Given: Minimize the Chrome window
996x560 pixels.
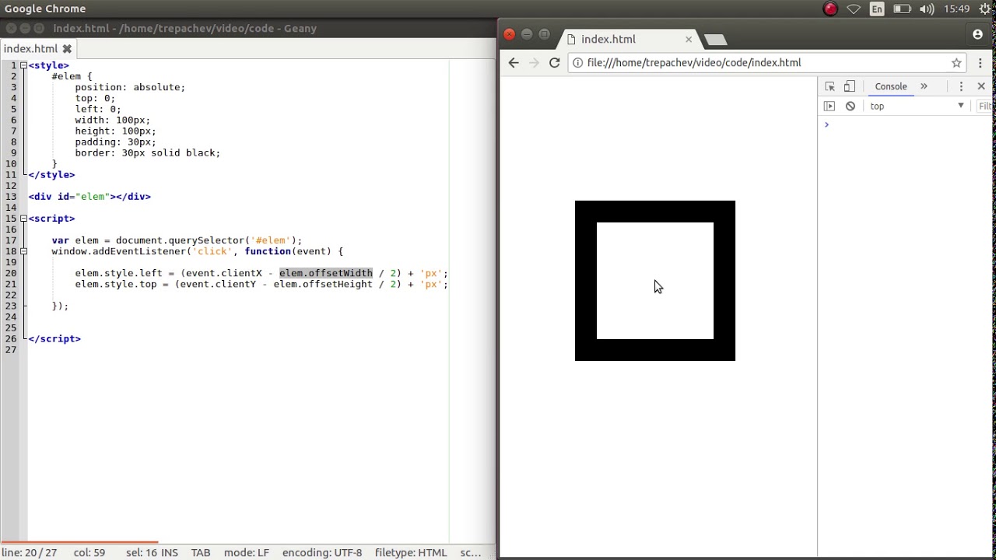Looking at the screenshot, I should [x=527, y=34].
